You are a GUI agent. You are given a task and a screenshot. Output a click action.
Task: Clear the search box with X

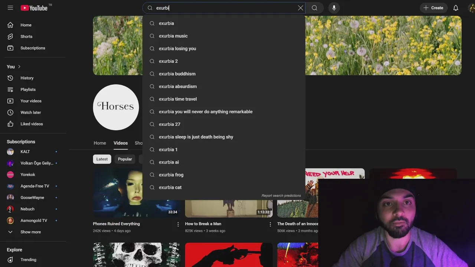pyautogui.click(x=301, y=8)
